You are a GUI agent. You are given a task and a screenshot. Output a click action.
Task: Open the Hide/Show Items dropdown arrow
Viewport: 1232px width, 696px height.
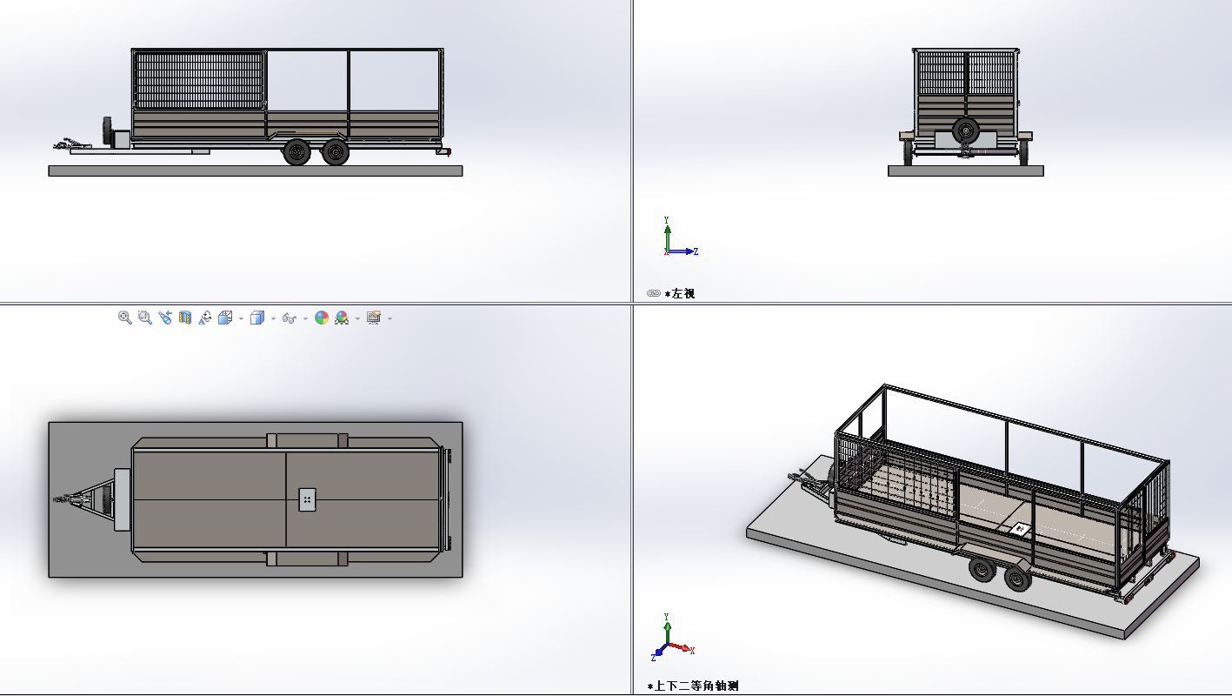305,319
